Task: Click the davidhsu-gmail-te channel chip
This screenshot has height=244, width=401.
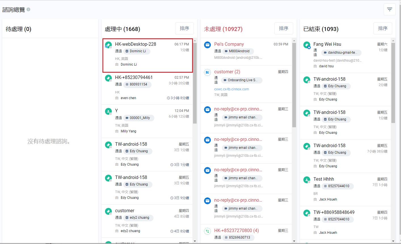Action: (x=341, y=53)
